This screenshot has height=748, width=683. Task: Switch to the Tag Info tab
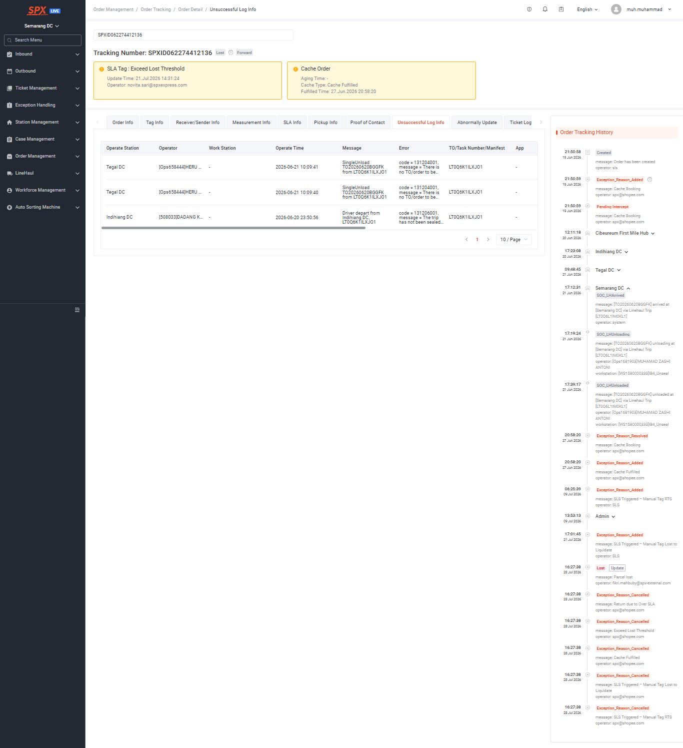coord(154,123)
